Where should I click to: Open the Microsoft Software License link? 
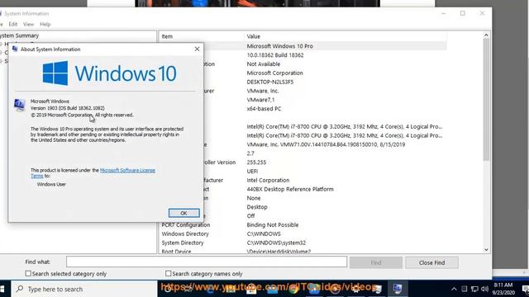127,171
